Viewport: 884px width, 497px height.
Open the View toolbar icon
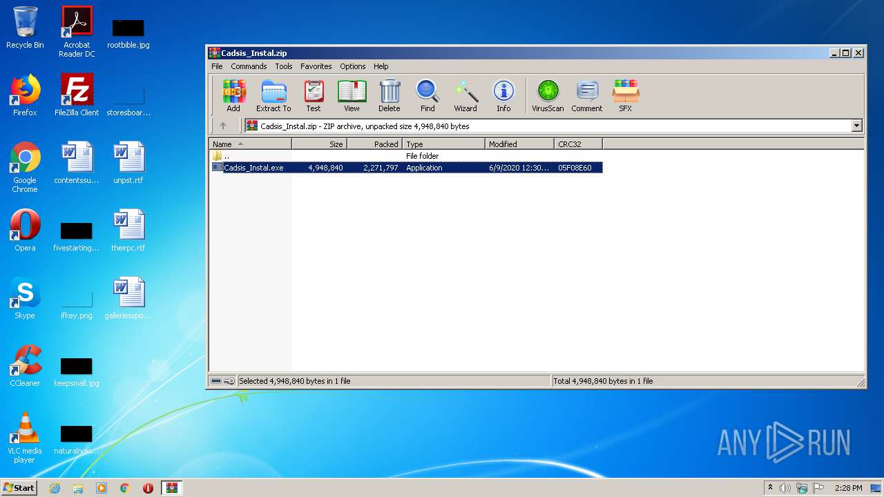coord(352,95)
